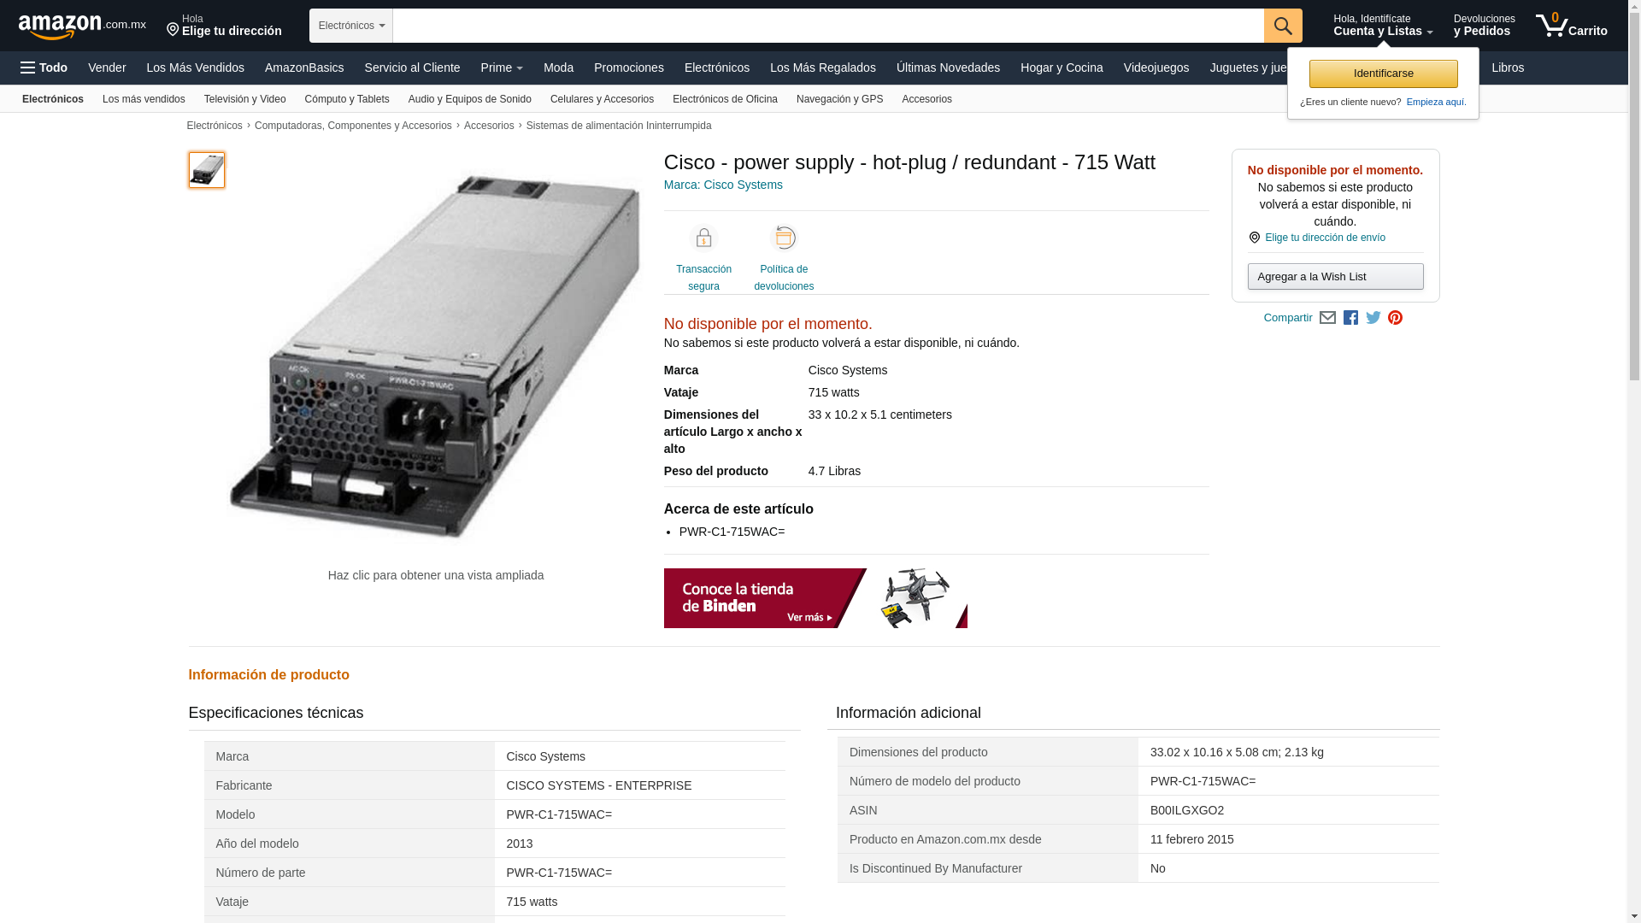The width and height of the screenshot is (1641, 923).
Task: Open the Marca: Cisco Systems link
Action: pyautogui.click(x=723, y=185)
